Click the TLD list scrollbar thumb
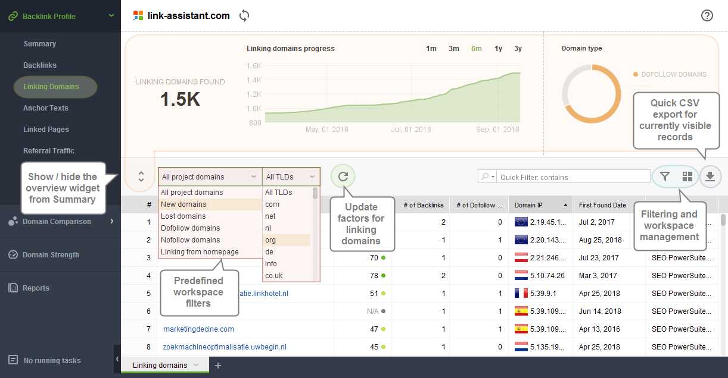Image resolution: width=728 pixels, height=378 pixels. [315, 193]
